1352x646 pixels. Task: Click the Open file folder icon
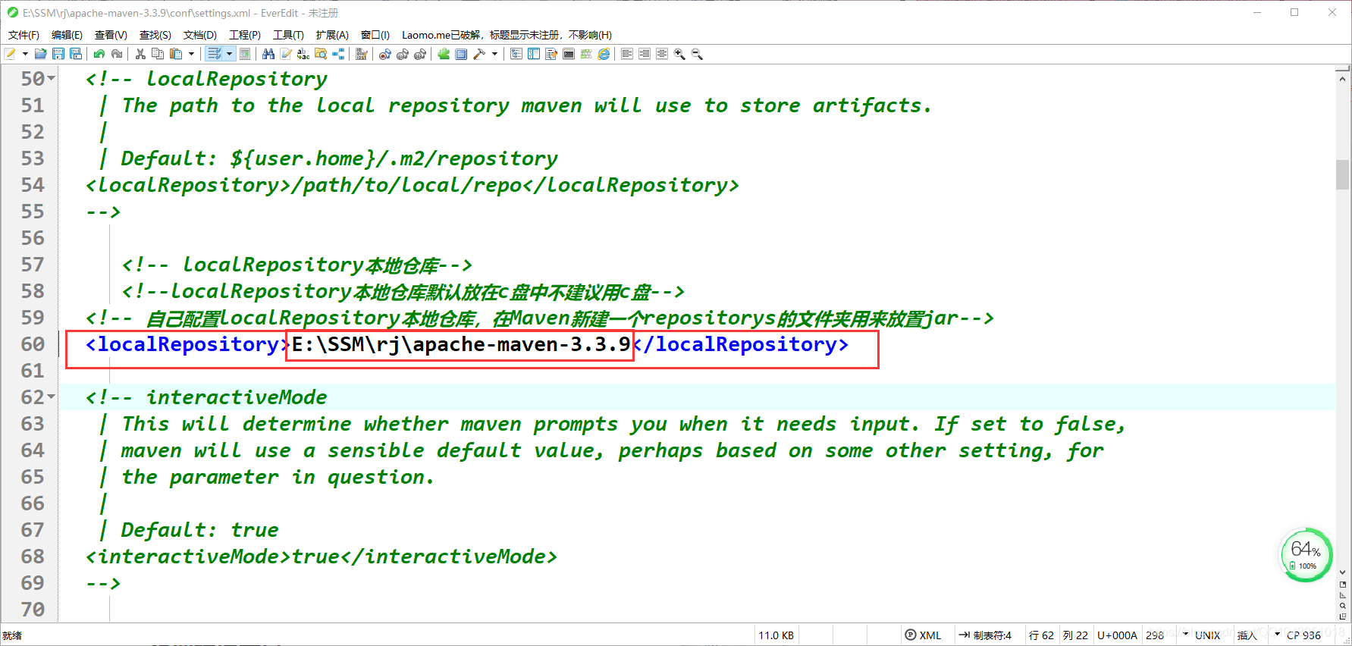pos(40,54)
